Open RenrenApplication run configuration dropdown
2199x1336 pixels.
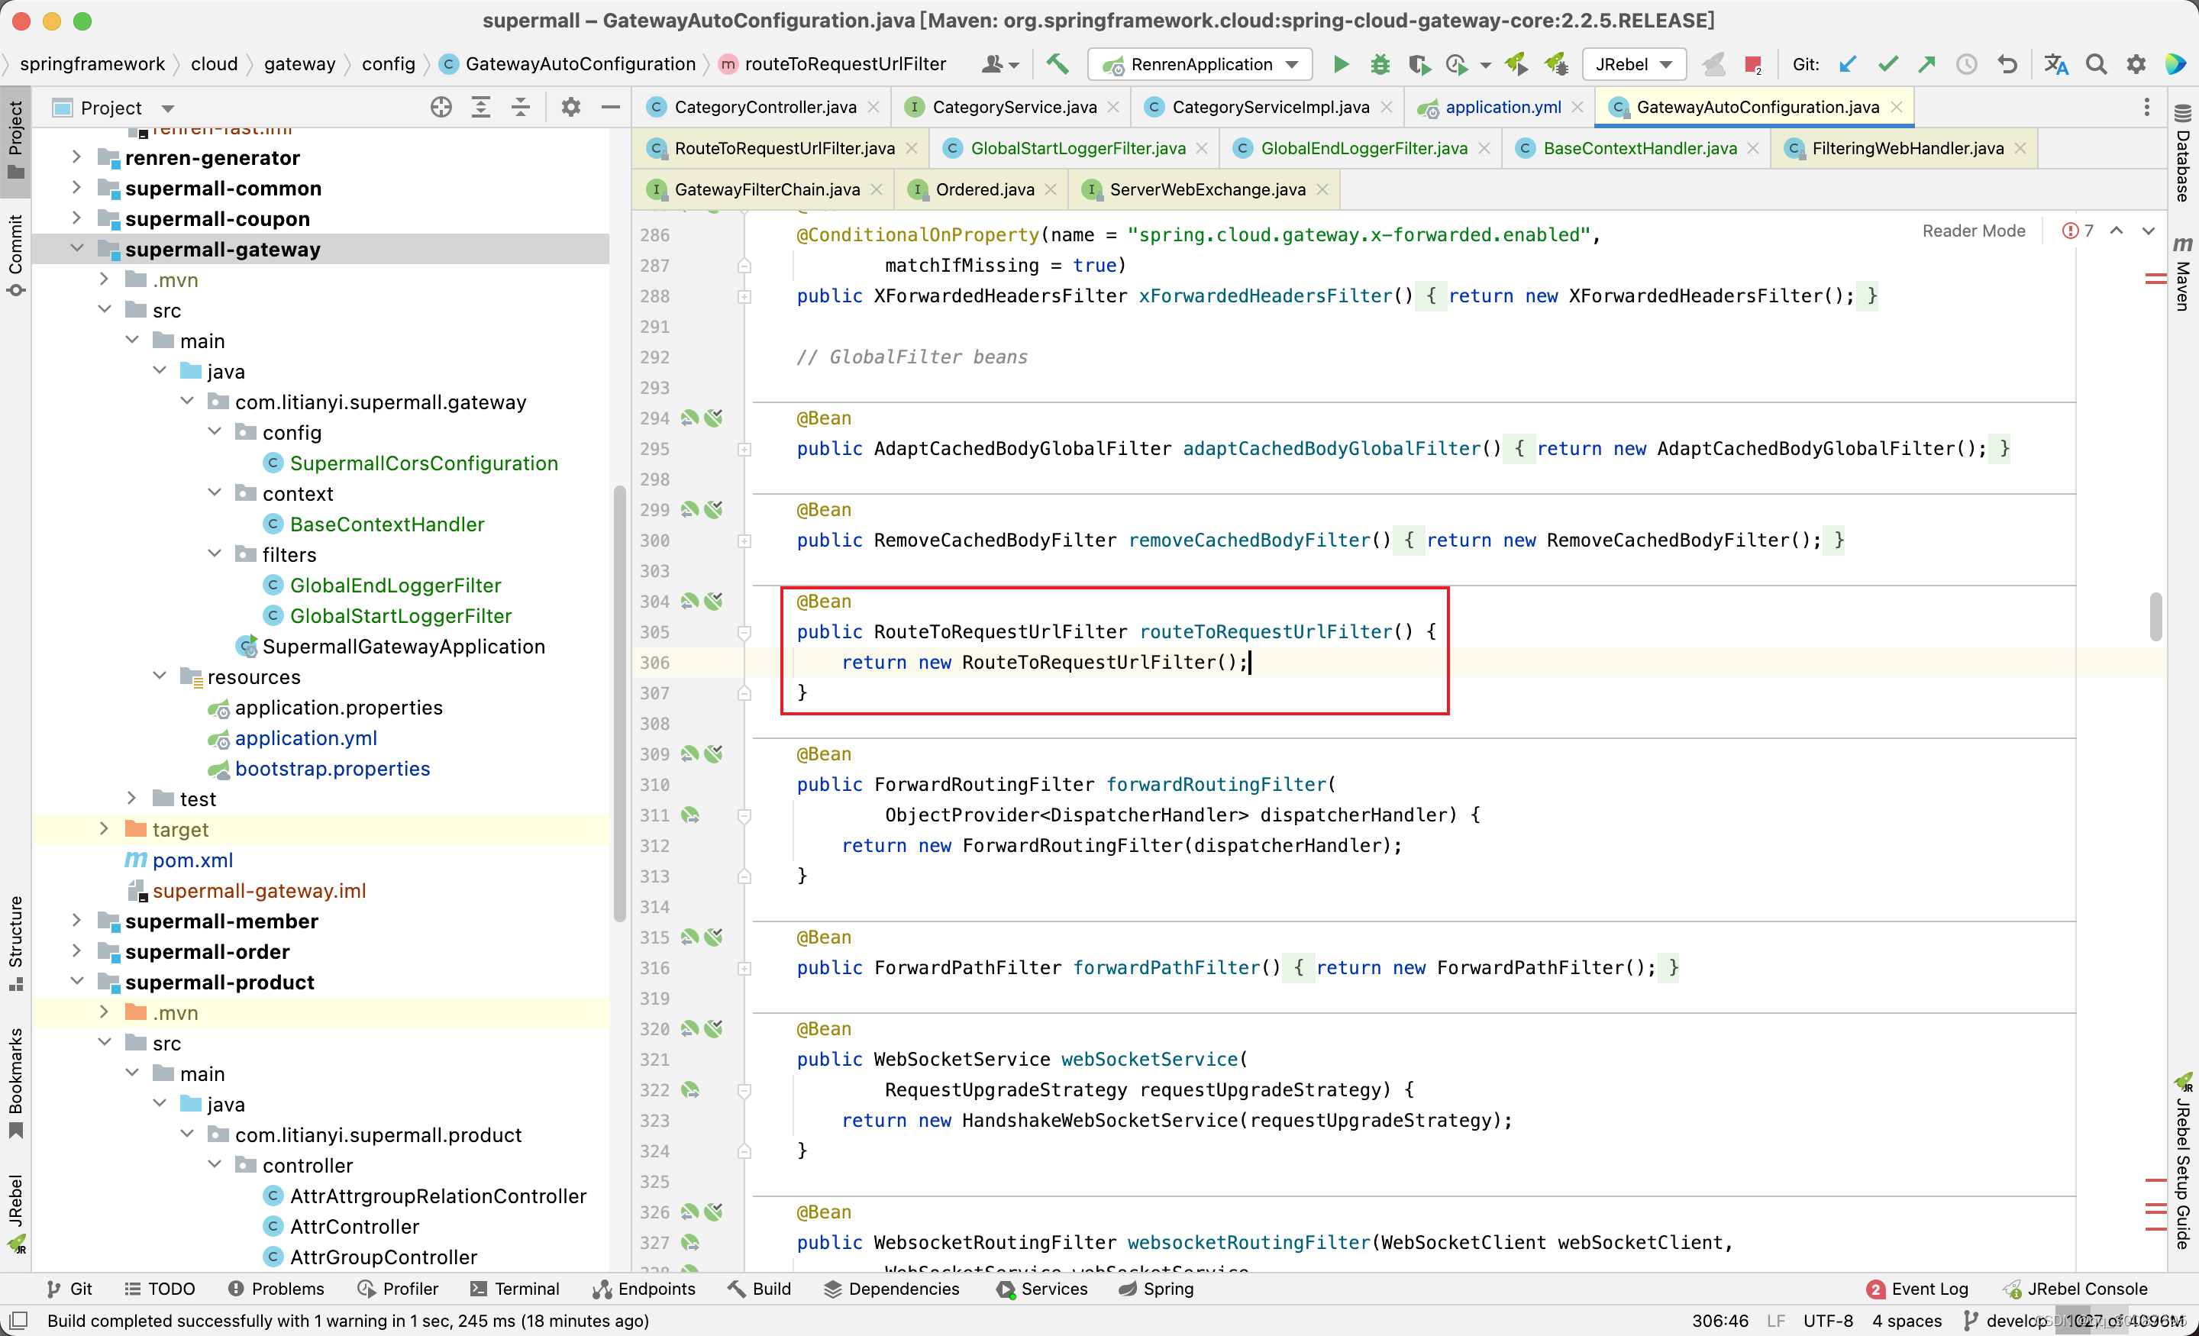tap(1201, 64)
